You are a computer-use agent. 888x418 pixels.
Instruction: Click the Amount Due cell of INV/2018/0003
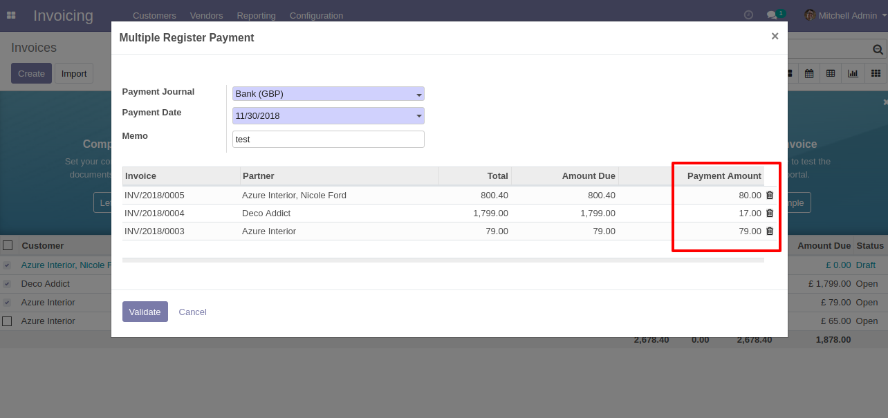(x=565, y=231)
